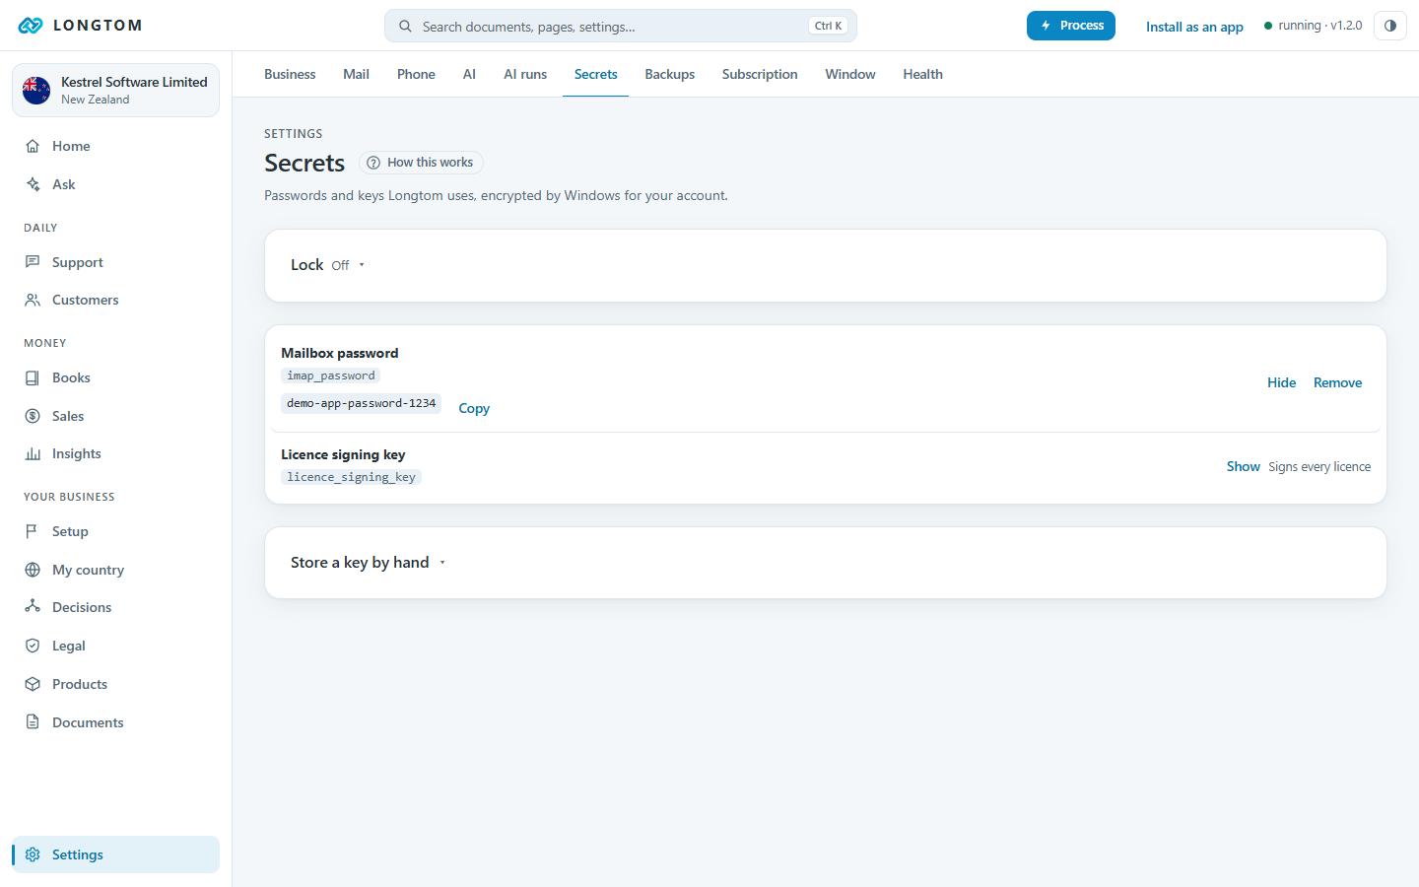
Task: Show the Licence signing key
Action: 1244,466
